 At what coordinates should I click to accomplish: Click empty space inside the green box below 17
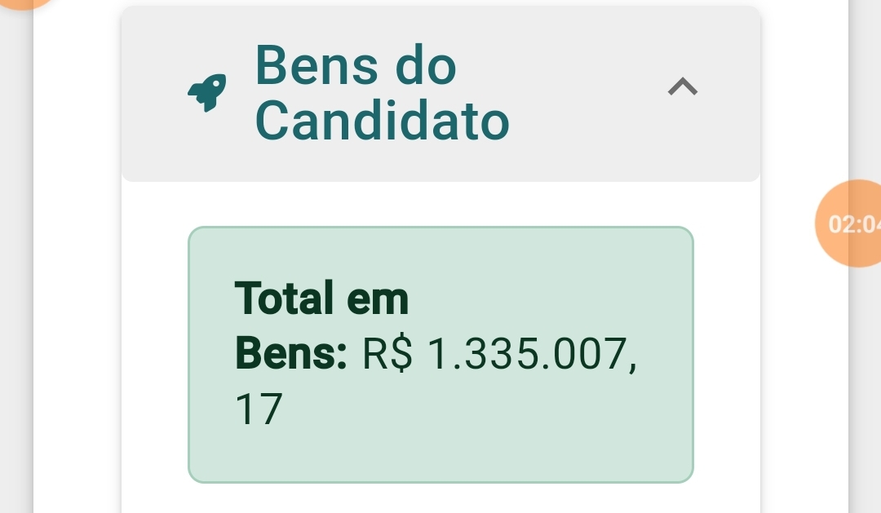pyautogui.click(x=440, y=453)
